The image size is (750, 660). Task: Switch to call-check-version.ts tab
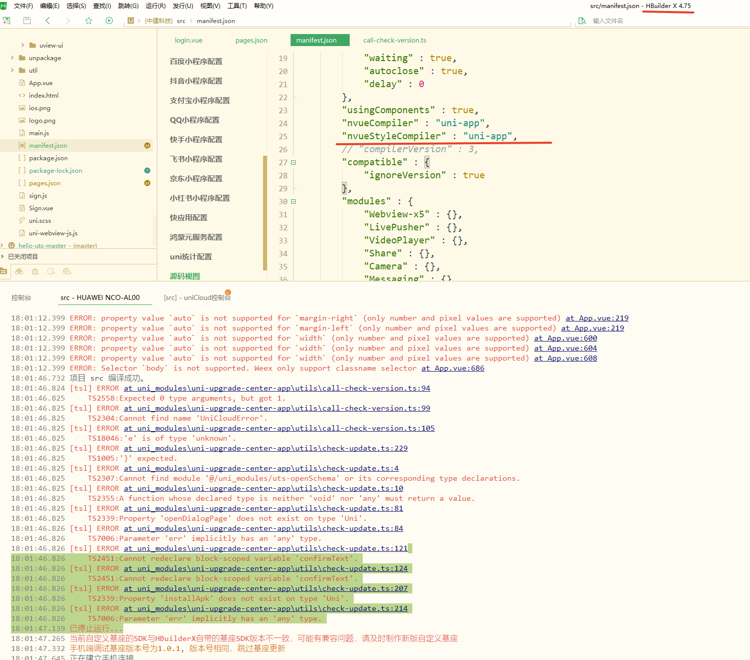pyautogui.click(x=395, y=40)
